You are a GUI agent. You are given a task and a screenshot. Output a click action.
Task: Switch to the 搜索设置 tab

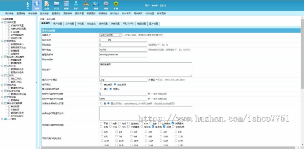pos(103,24)
